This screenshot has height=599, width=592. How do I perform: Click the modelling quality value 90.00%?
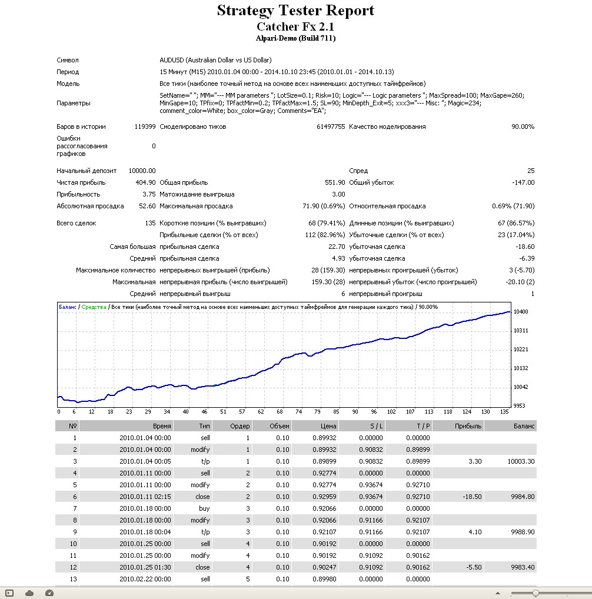click(523, 127)
